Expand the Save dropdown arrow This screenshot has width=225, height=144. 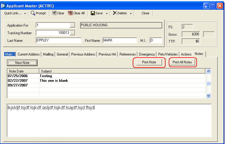[x=107, y=13]
